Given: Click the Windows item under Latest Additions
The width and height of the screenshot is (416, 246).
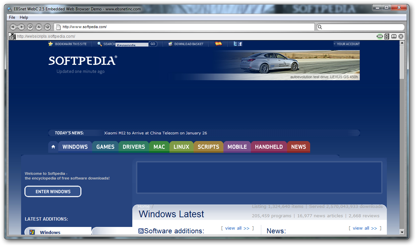Looking at the screenshot, I should [x=50, y=232].
